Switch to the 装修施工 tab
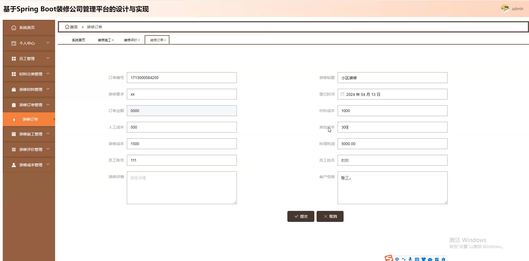 click(x=104, y=40)
